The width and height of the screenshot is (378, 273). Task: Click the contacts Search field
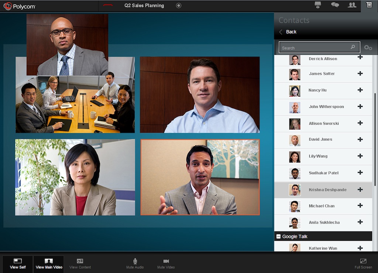coord(314,48)
